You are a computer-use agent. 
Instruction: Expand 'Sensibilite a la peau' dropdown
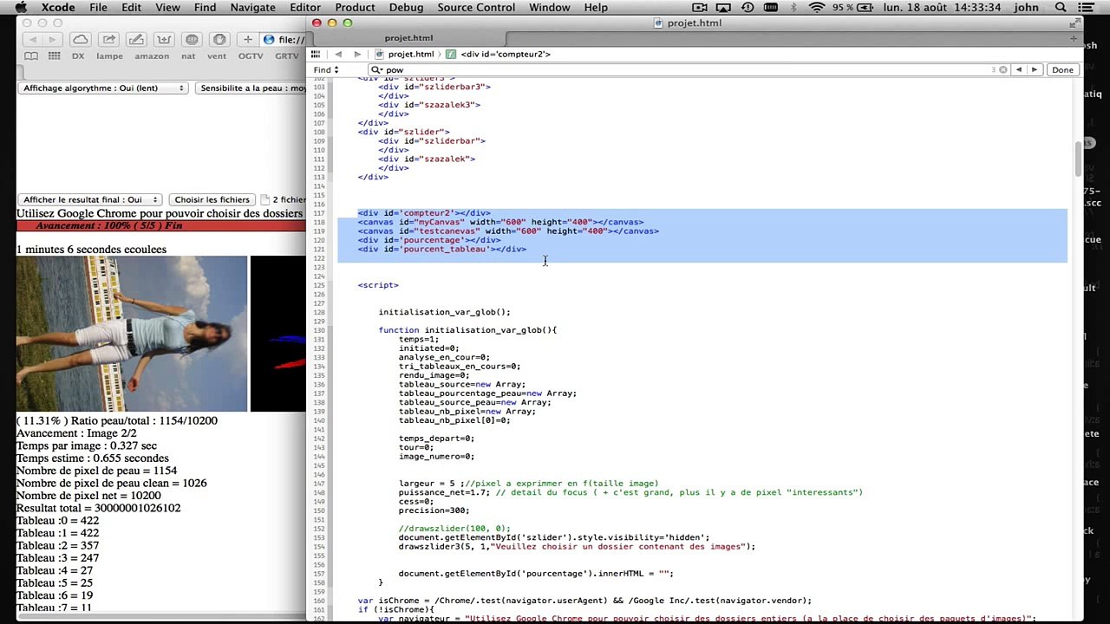251,88
